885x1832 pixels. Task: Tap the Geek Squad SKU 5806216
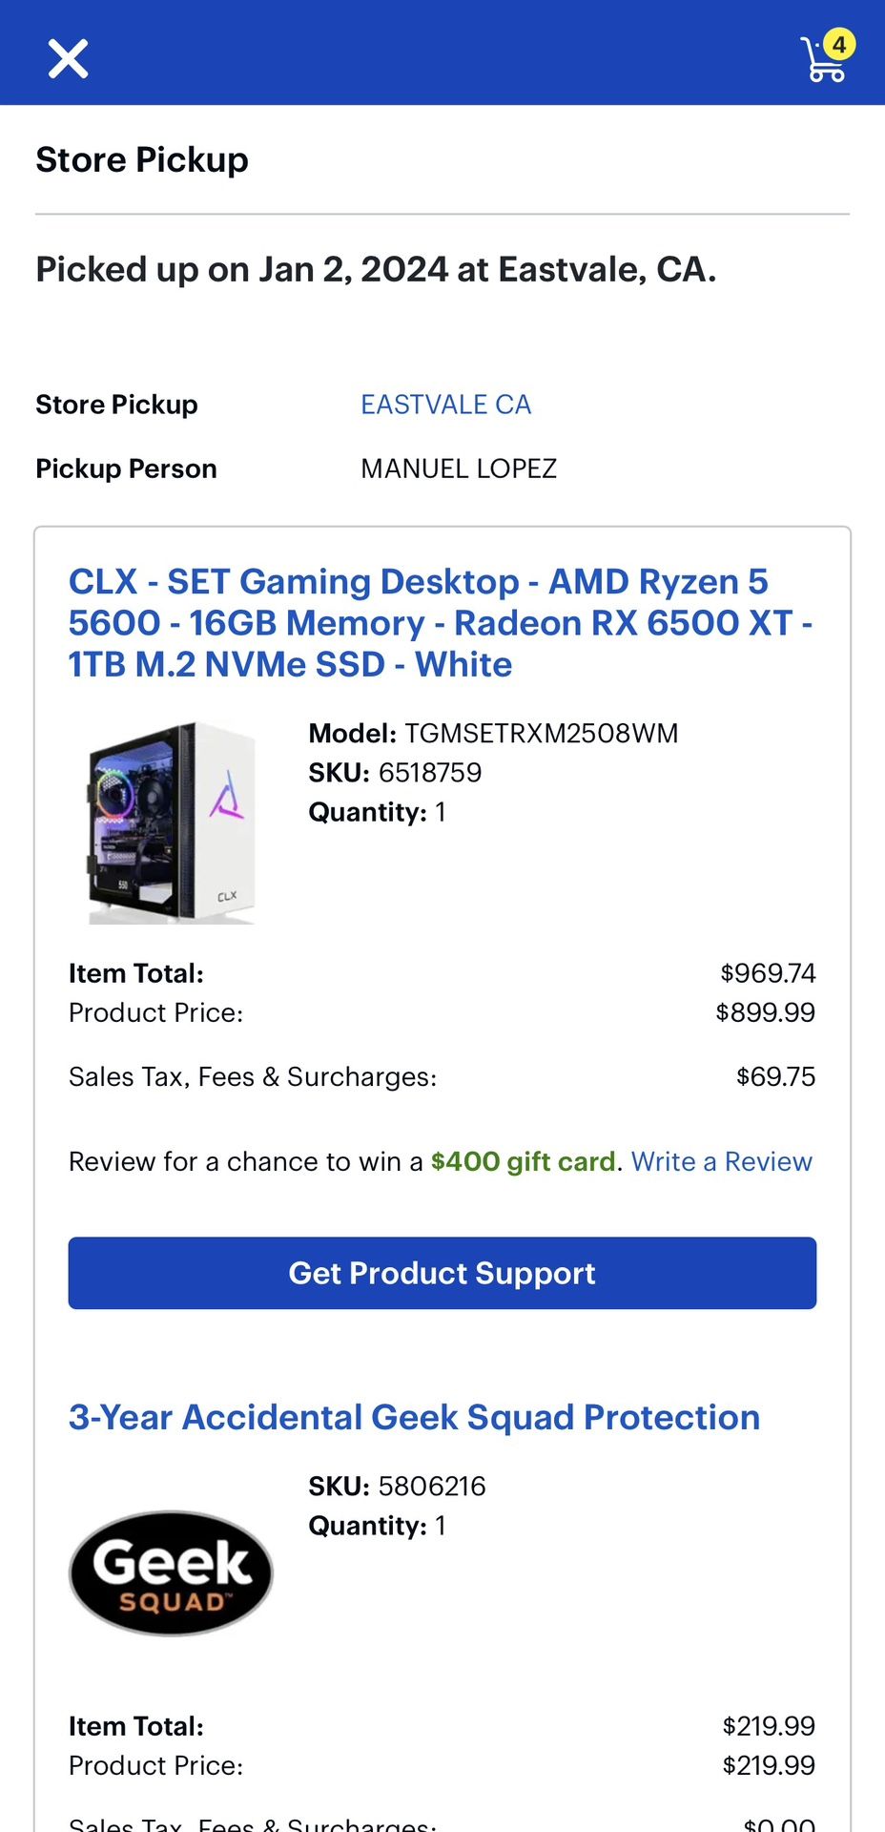tap(432, 1486)
